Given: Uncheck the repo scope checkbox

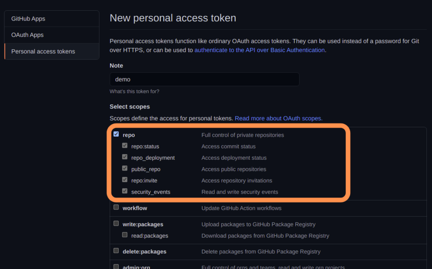Looking at the screenshot, I should tap(116, 134).
